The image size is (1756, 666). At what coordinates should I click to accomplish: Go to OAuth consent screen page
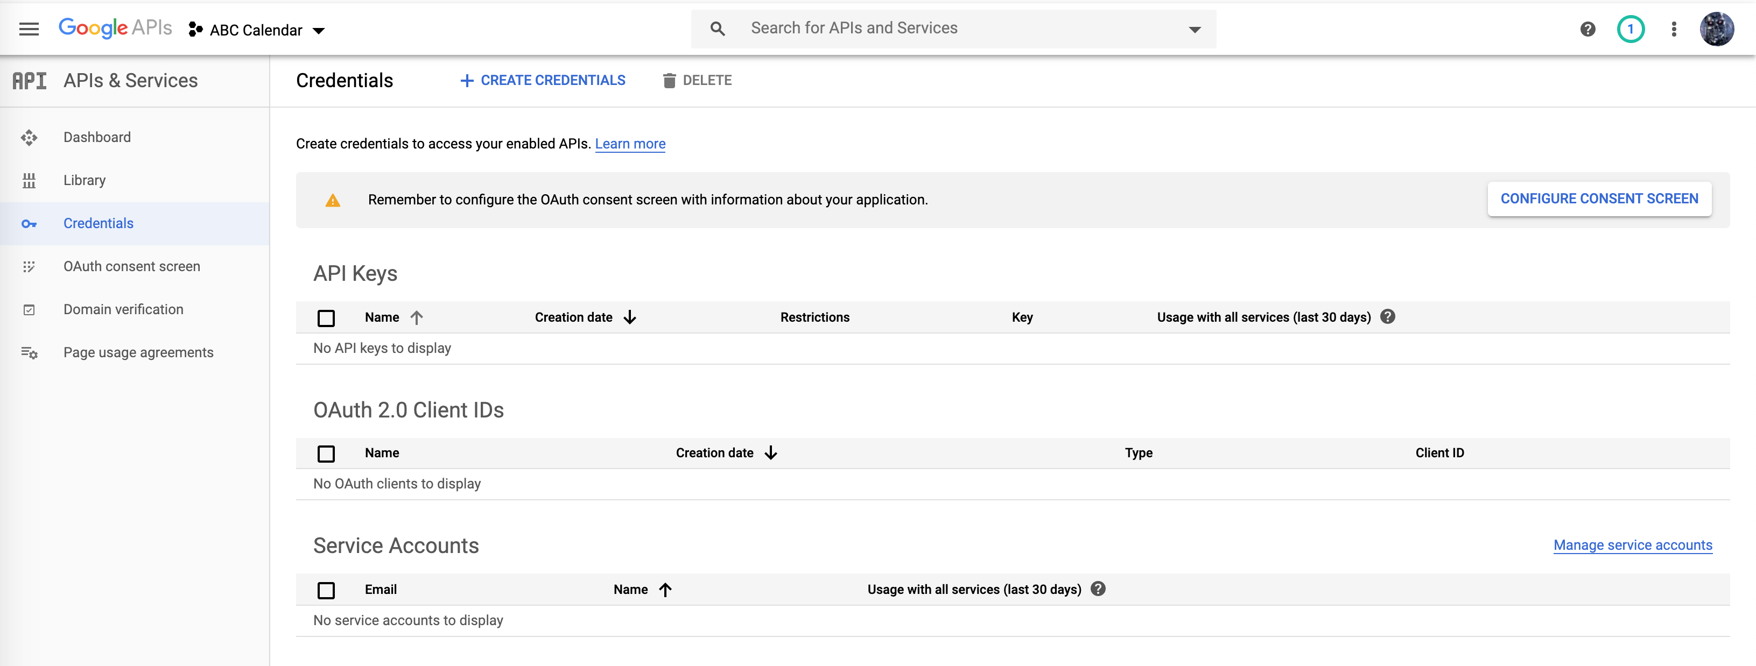click(131, 266)
